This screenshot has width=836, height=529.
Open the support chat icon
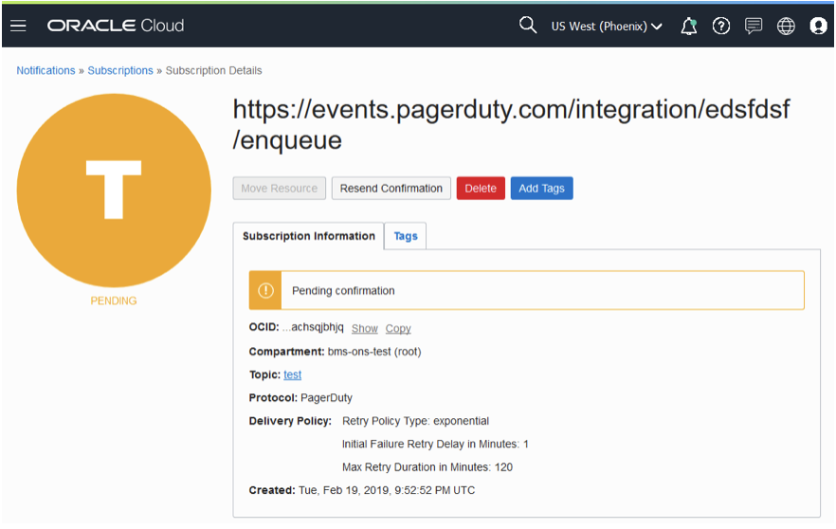(754, 27)
